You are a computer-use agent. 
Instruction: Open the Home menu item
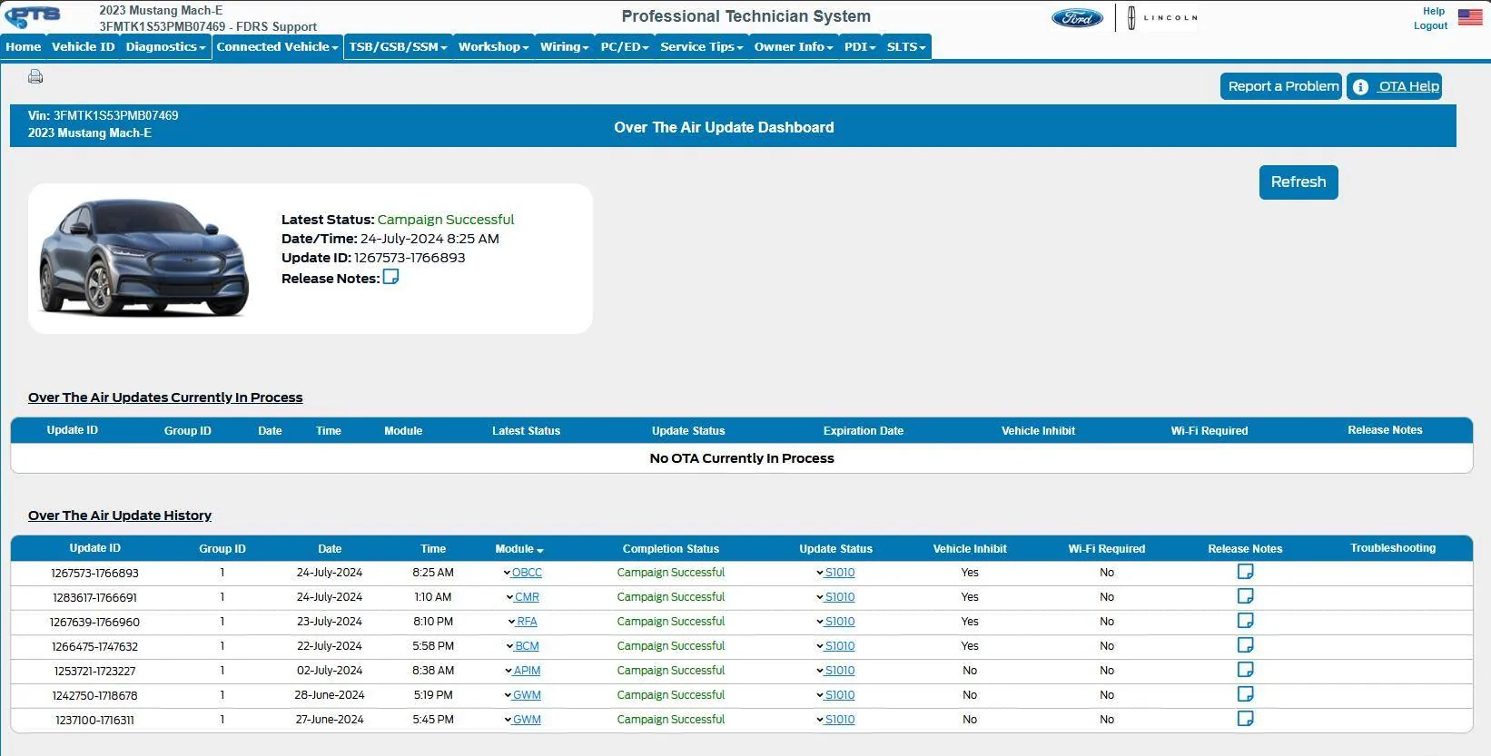coord(24,46)
